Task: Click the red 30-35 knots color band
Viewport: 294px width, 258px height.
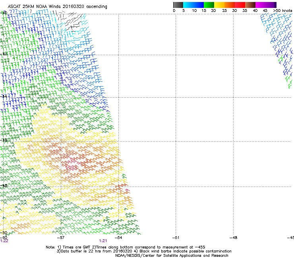Action: (240, 5)
